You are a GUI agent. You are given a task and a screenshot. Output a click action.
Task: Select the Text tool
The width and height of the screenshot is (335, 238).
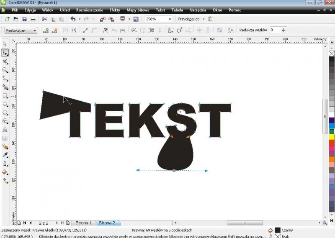click(5, 130)
